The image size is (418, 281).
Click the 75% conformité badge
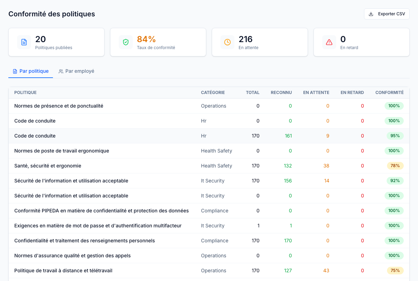(x=395, y=271)
